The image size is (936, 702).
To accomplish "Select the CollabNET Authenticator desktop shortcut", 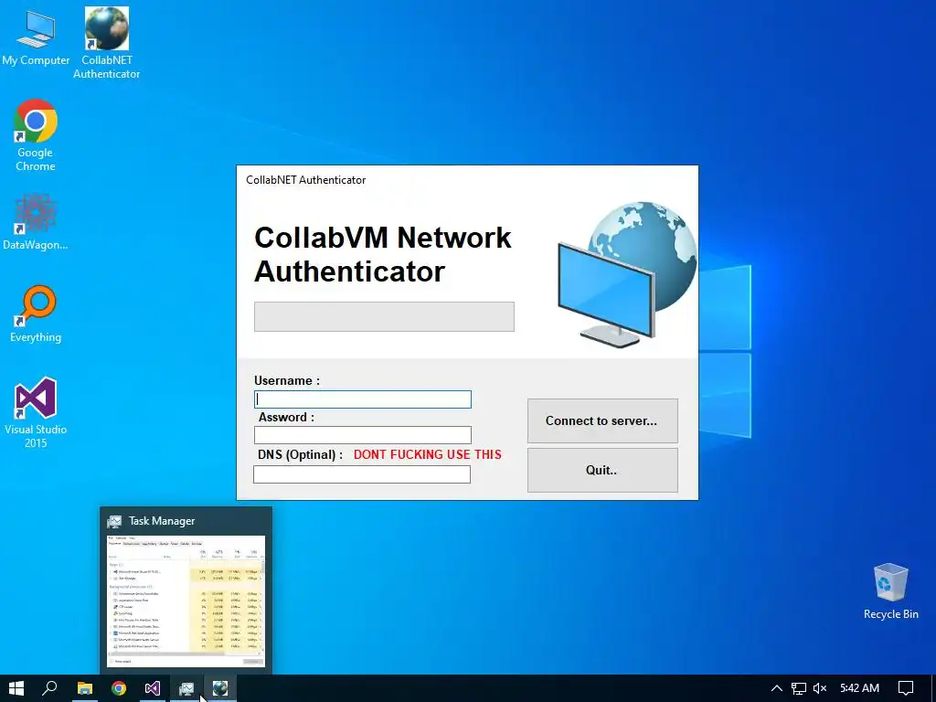I will click(106, 43).
